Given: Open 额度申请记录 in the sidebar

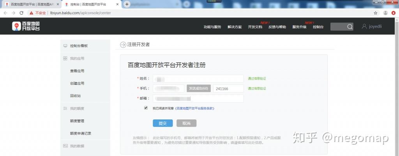Looking at the screenshot, I should click(x=80, y=133).
